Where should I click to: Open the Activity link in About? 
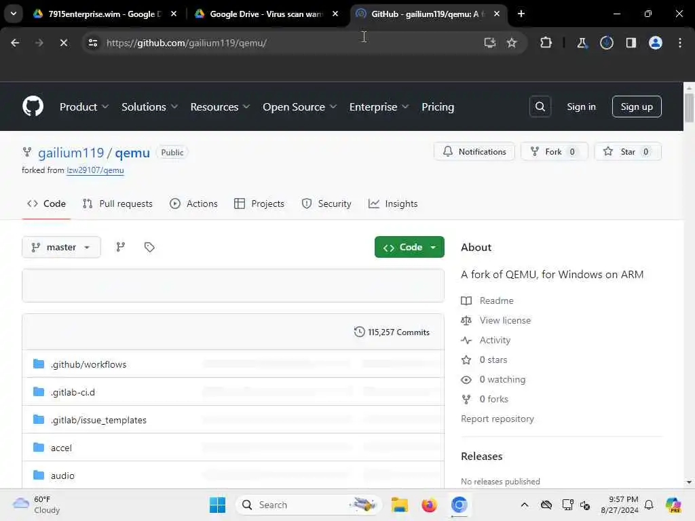(x=495, y=340)
